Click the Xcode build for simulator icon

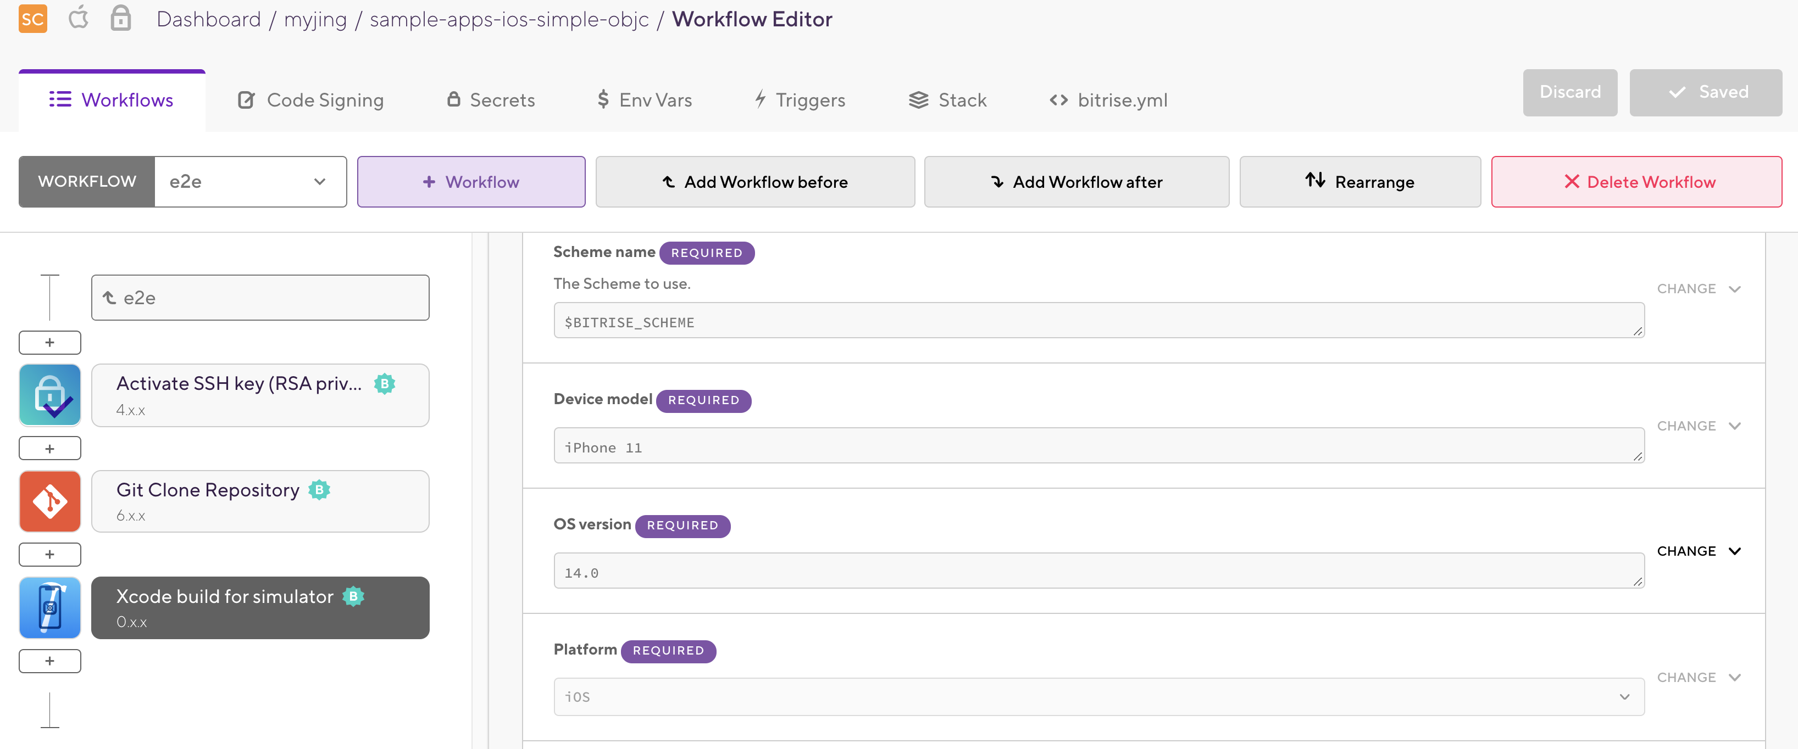49,607
